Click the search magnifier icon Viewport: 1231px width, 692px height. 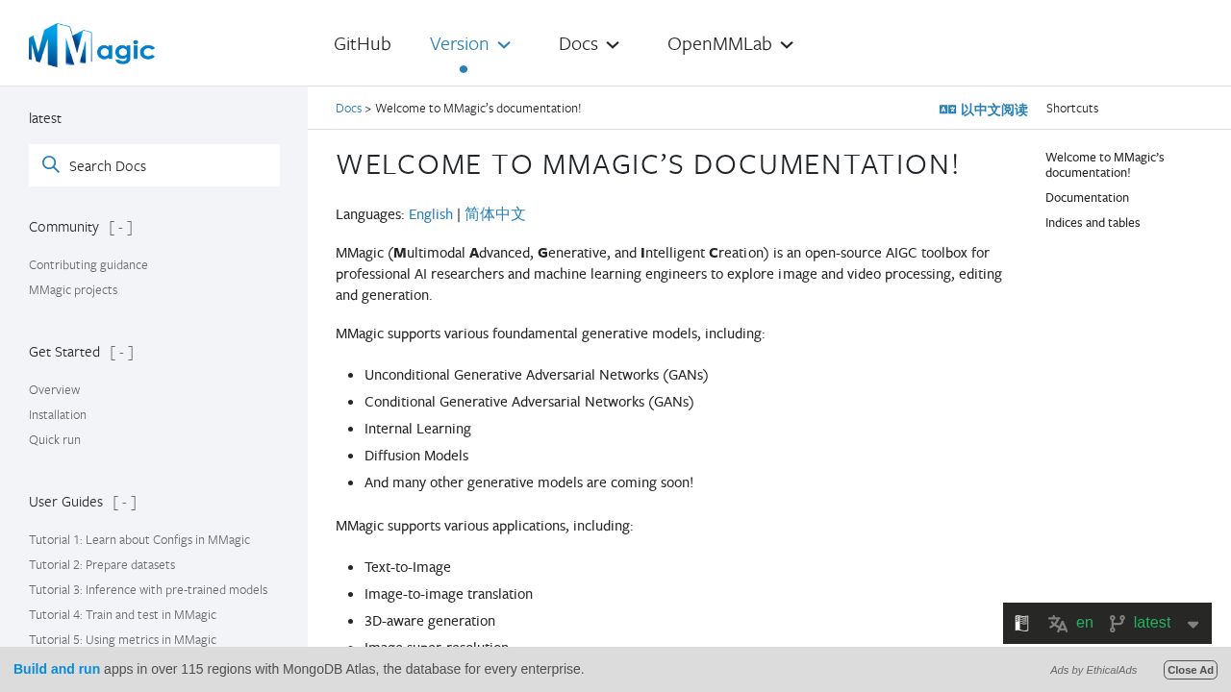pos(51,165)
